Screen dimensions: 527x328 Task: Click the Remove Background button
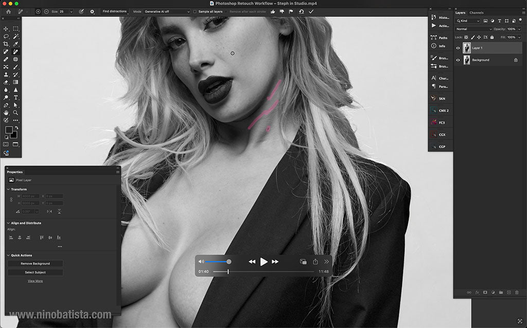pos(34,263)
